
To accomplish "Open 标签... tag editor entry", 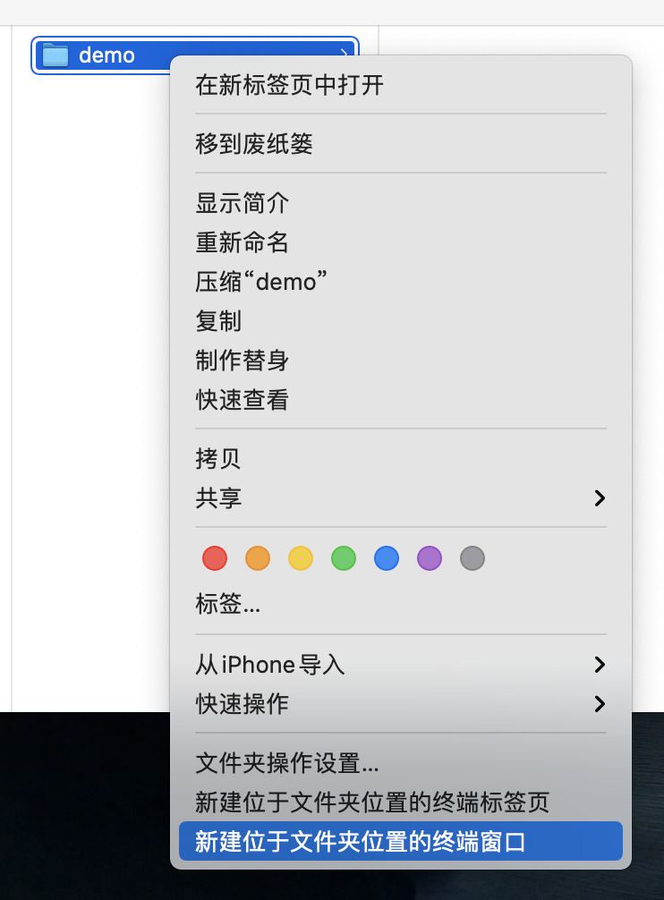I will click(228, 605).
